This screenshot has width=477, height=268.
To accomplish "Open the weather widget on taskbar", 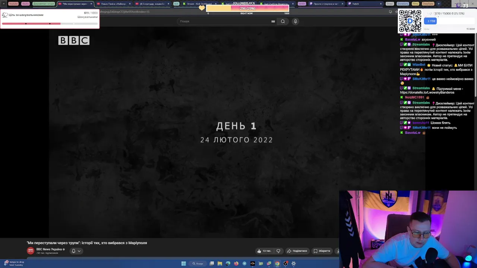I will tap(14, 264).
